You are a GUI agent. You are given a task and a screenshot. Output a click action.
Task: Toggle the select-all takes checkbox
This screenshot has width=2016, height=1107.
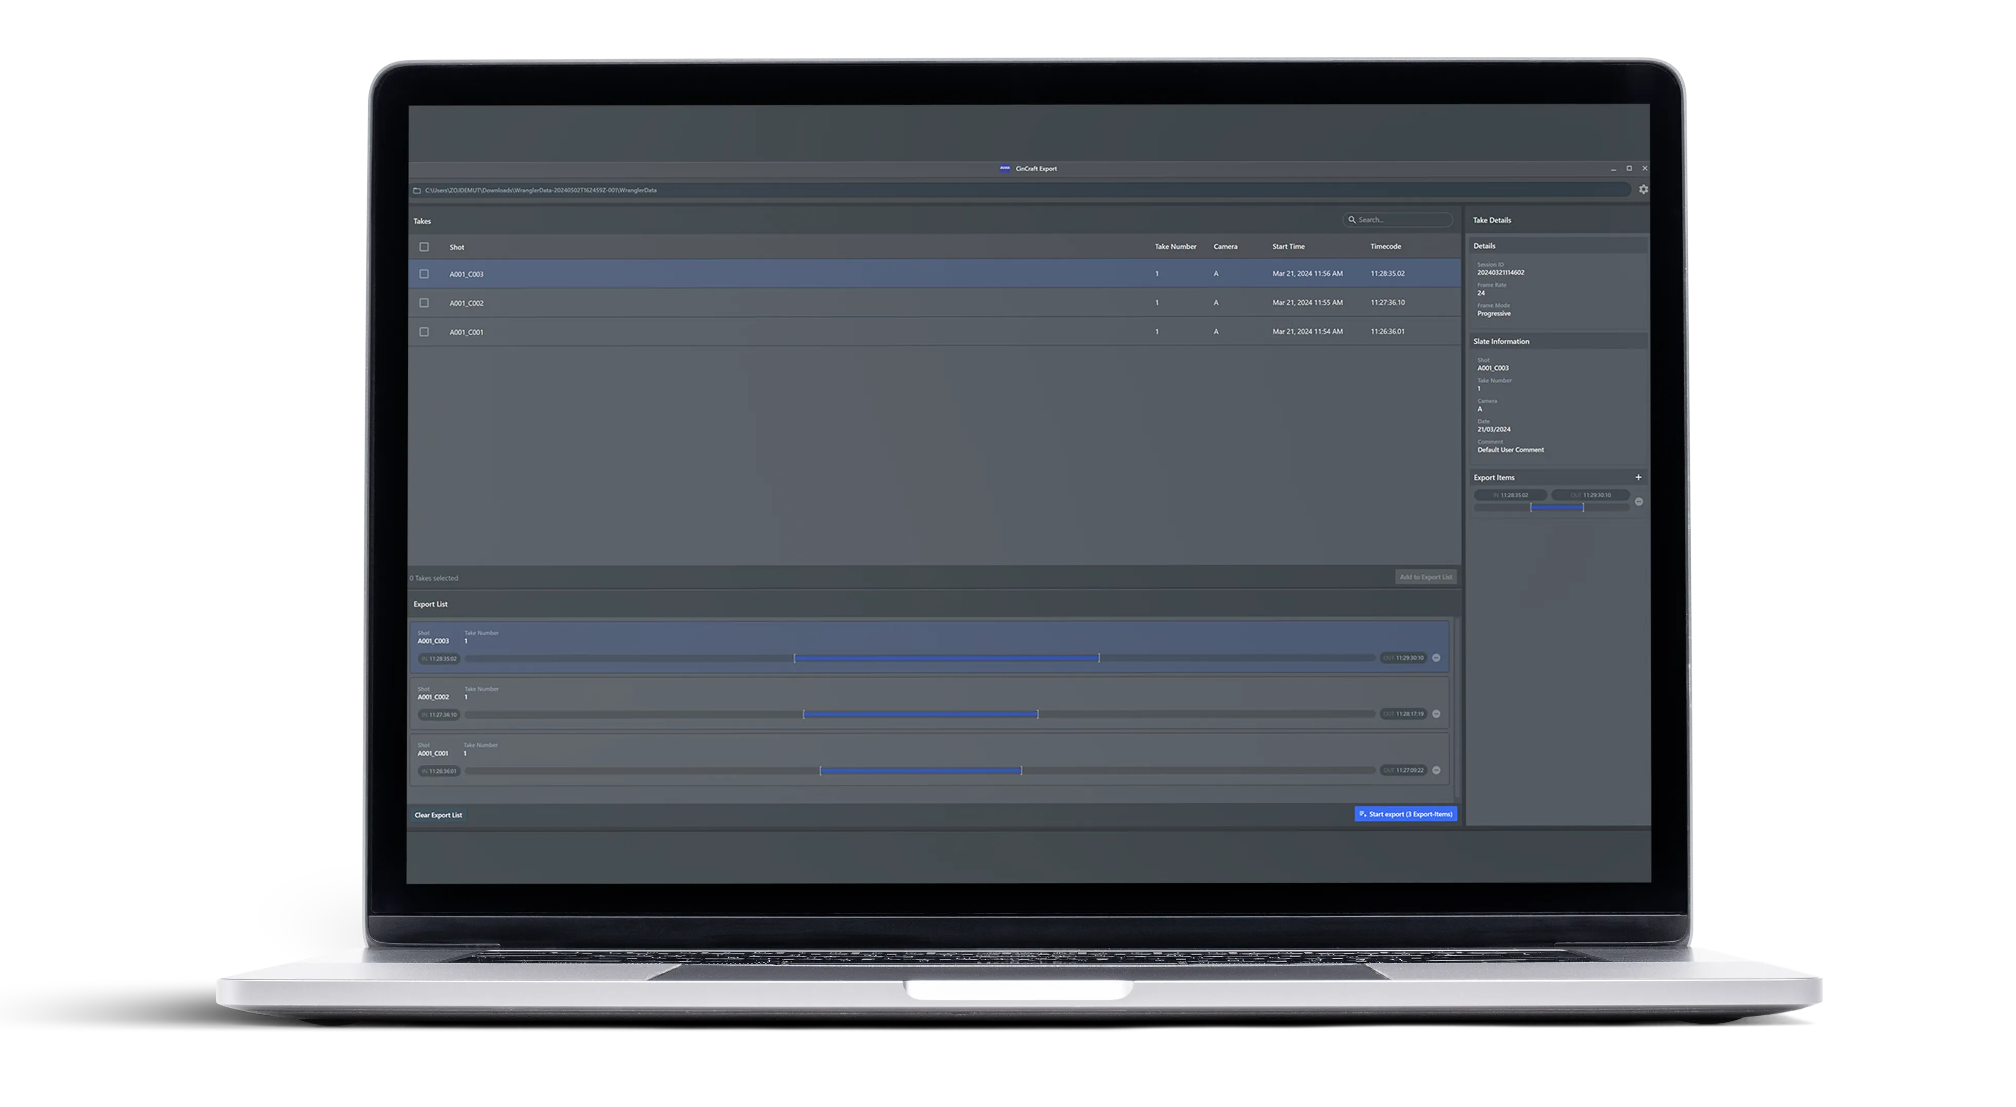coord(424,247)
